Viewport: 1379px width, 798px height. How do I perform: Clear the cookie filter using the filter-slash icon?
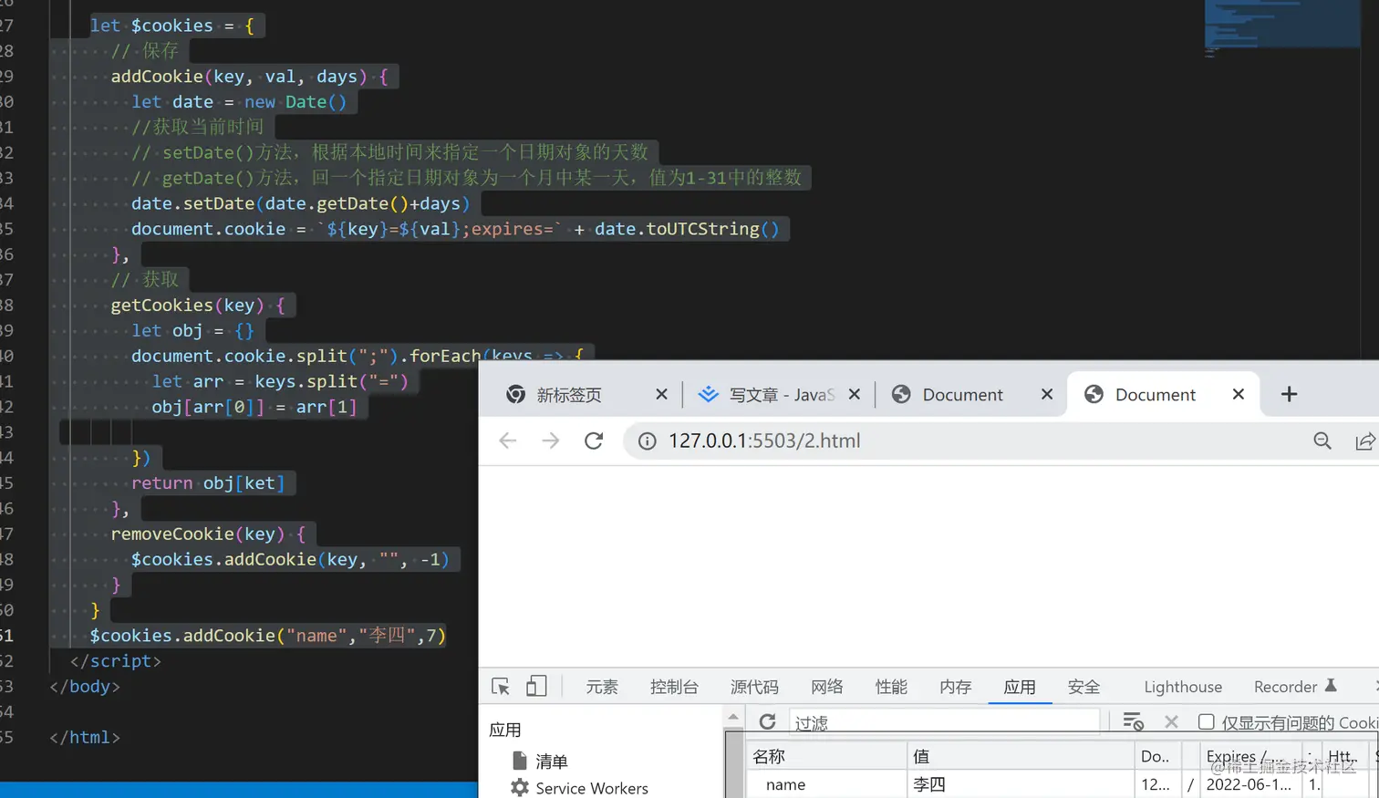point(1133,721)
